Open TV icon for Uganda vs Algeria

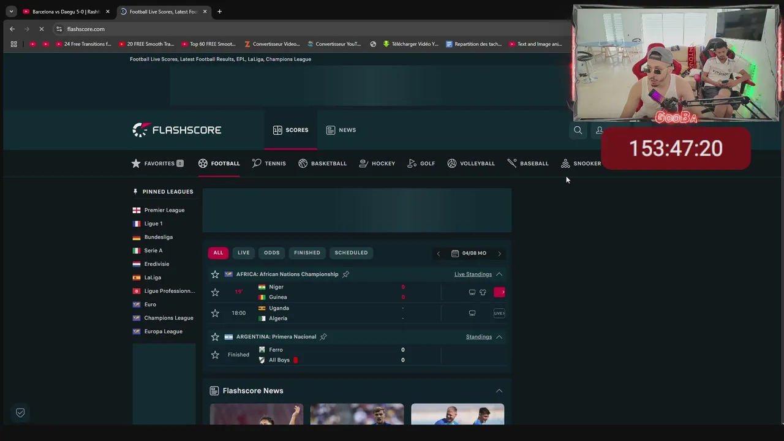click(472, 313)
